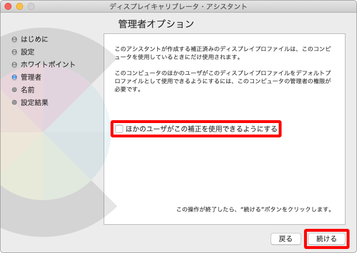Click the 管理者オプション heading
357x253 pixels.
156,24
